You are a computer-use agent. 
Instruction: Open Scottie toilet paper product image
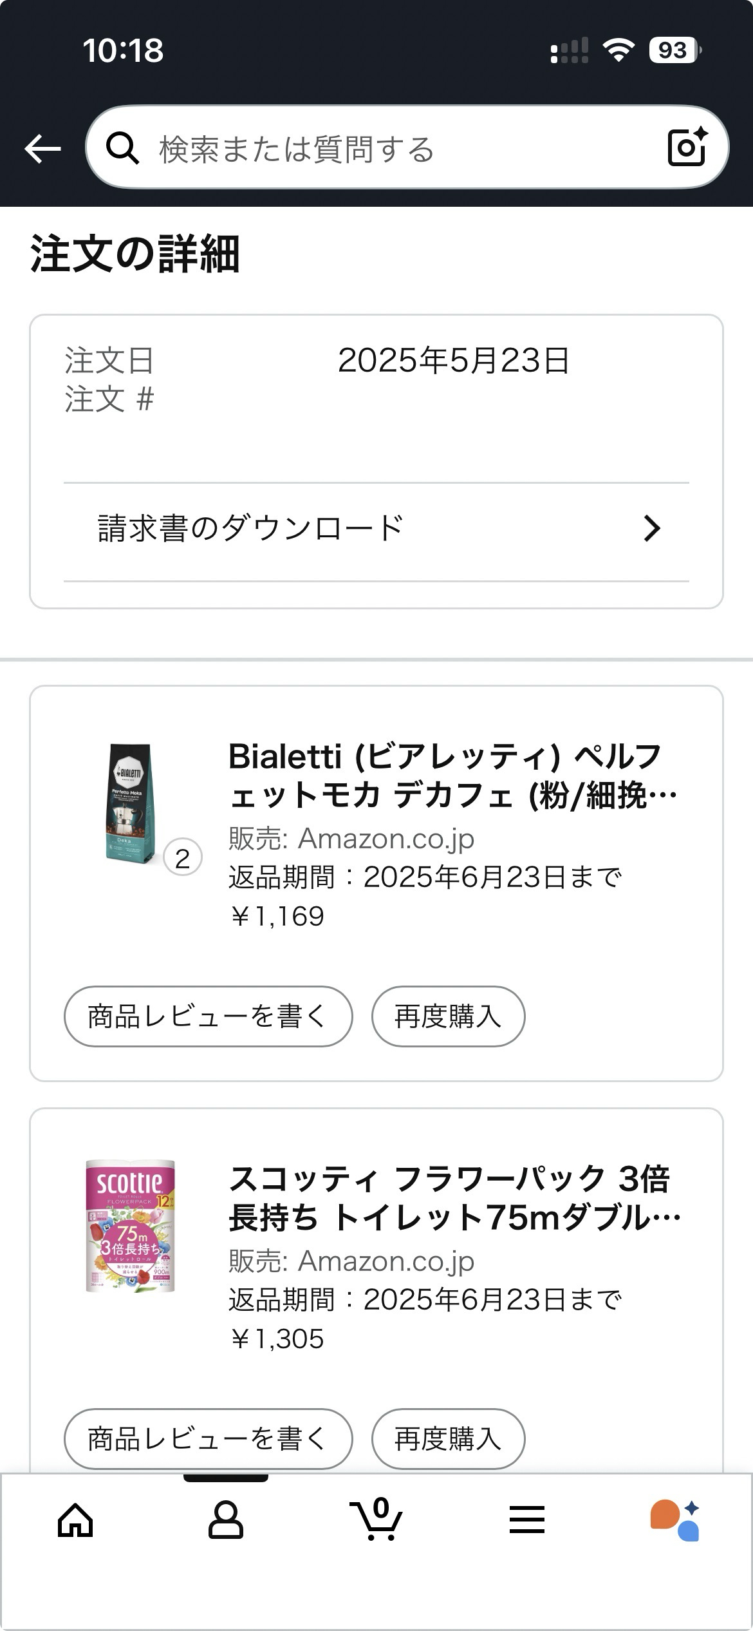click(131, 1226)
